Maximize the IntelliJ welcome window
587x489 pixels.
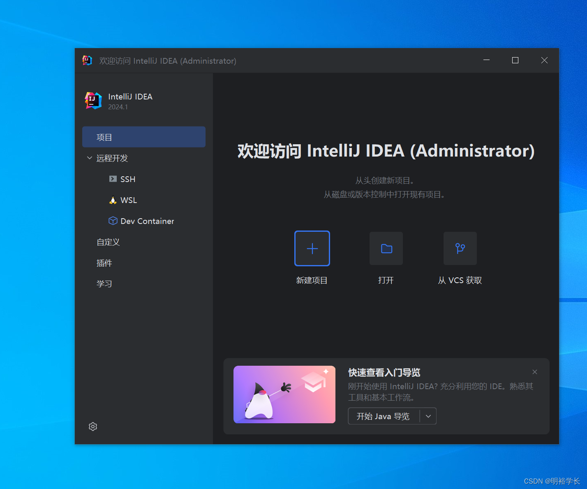click(515, 60)
